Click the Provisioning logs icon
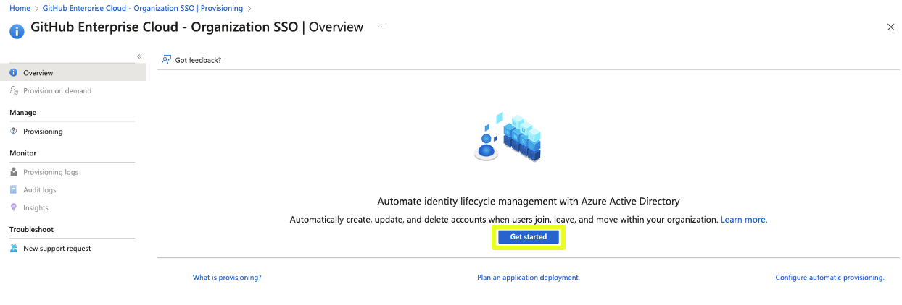The width and height of the screenshot is (902, 305). [14, 172]
